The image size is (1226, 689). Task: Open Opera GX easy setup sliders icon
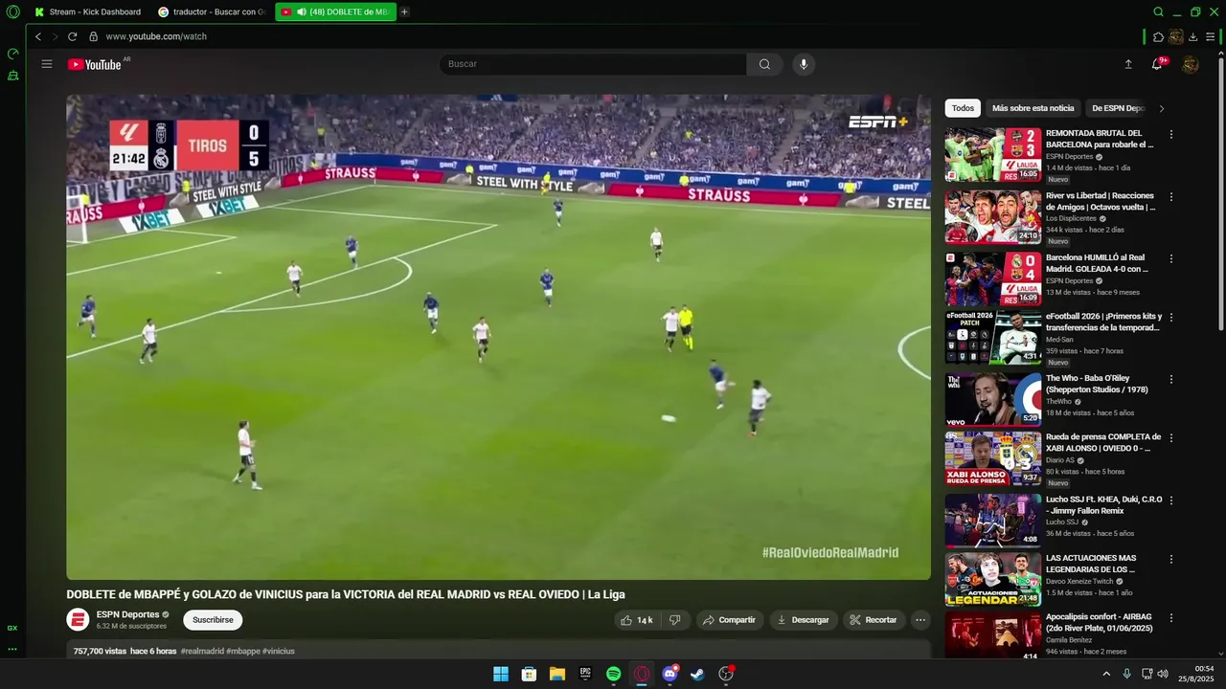(1211, 36)
